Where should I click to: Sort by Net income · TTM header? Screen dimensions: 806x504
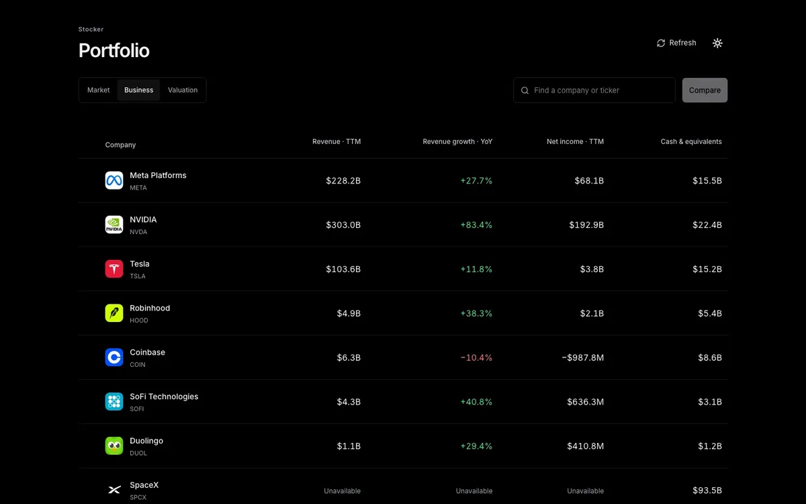[575, 141]
